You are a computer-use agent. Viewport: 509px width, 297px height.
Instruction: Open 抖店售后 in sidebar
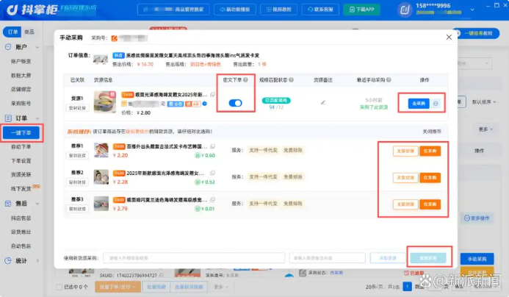coord(21,218)
